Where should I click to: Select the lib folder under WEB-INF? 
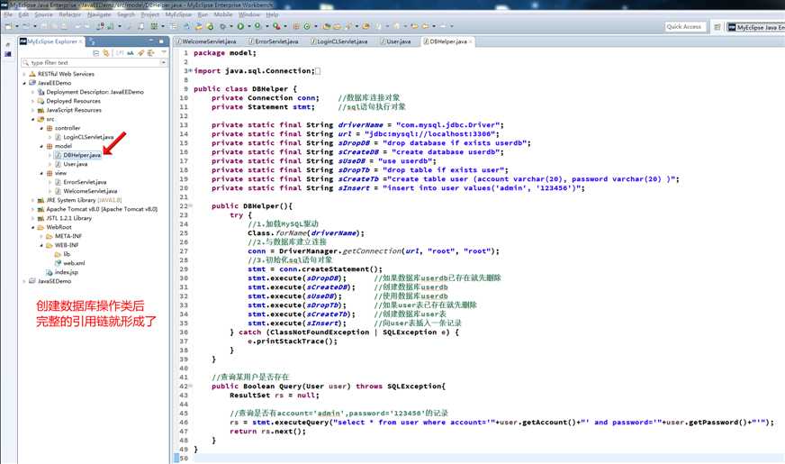pos(62,255)
